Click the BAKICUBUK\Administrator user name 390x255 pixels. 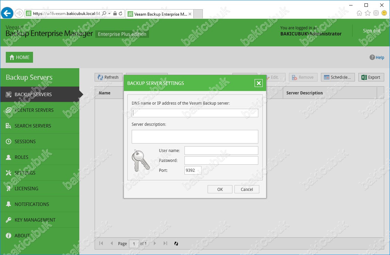(311, 34)
